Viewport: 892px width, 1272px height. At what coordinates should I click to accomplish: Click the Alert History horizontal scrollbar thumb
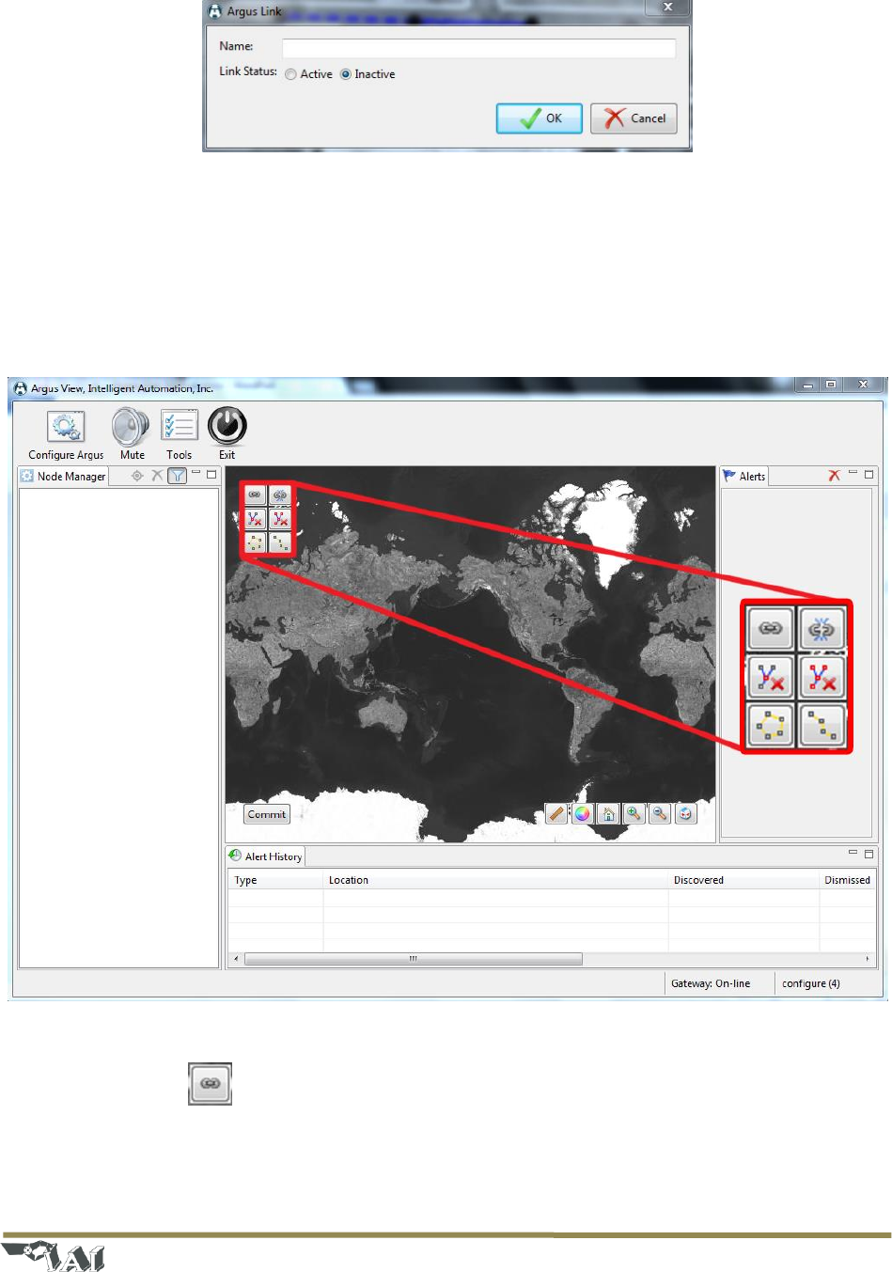tap(414, 959)
